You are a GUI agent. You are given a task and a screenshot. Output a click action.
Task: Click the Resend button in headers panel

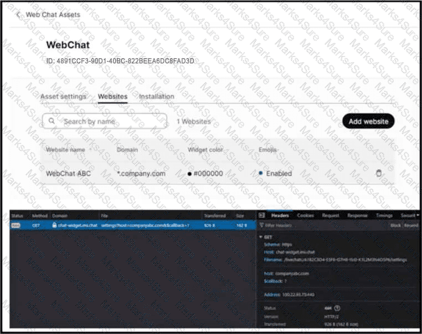[411, 225]
